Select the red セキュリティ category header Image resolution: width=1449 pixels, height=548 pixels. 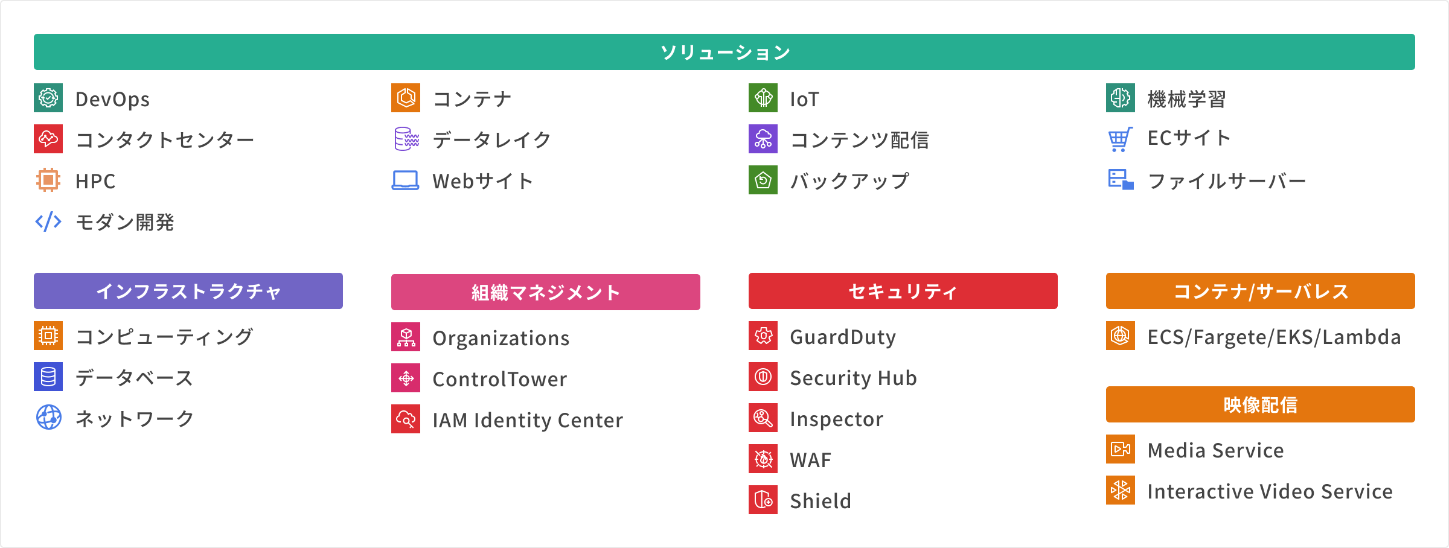pos(903,291)
